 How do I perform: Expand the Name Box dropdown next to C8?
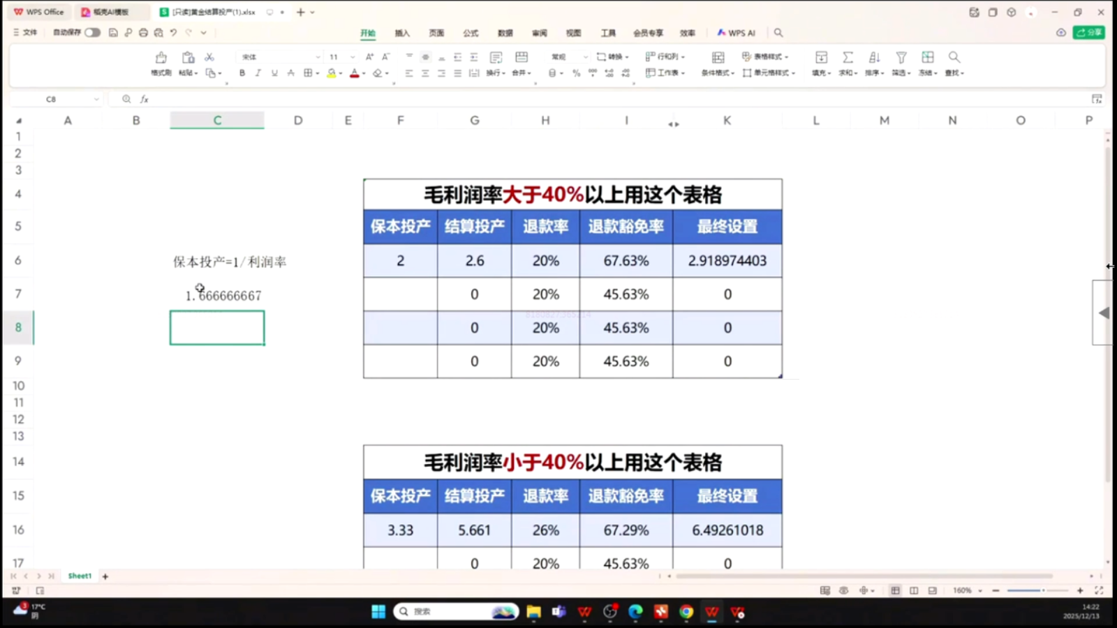click(x=96, y=99)
